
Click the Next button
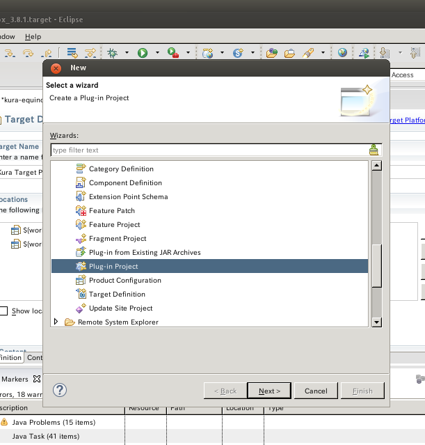click(x=269, y=391)
